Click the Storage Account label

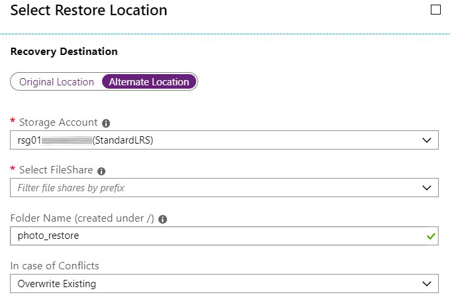pos(58,122)
